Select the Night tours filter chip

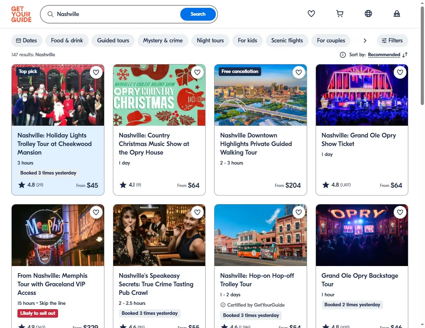[x=210, y=41]
